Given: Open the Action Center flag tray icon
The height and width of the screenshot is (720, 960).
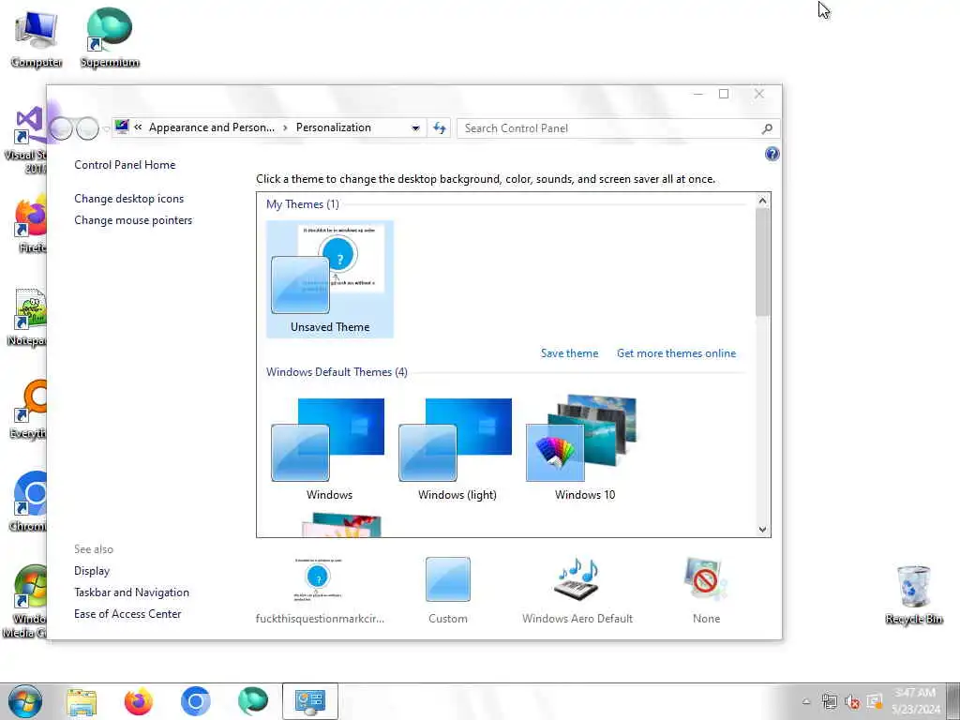Looking at the screenshot, I should click(875, 701).
